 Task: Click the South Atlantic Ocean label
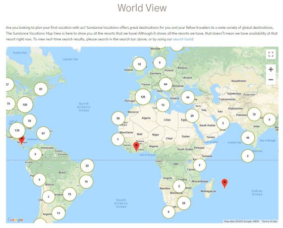(121, 203)
